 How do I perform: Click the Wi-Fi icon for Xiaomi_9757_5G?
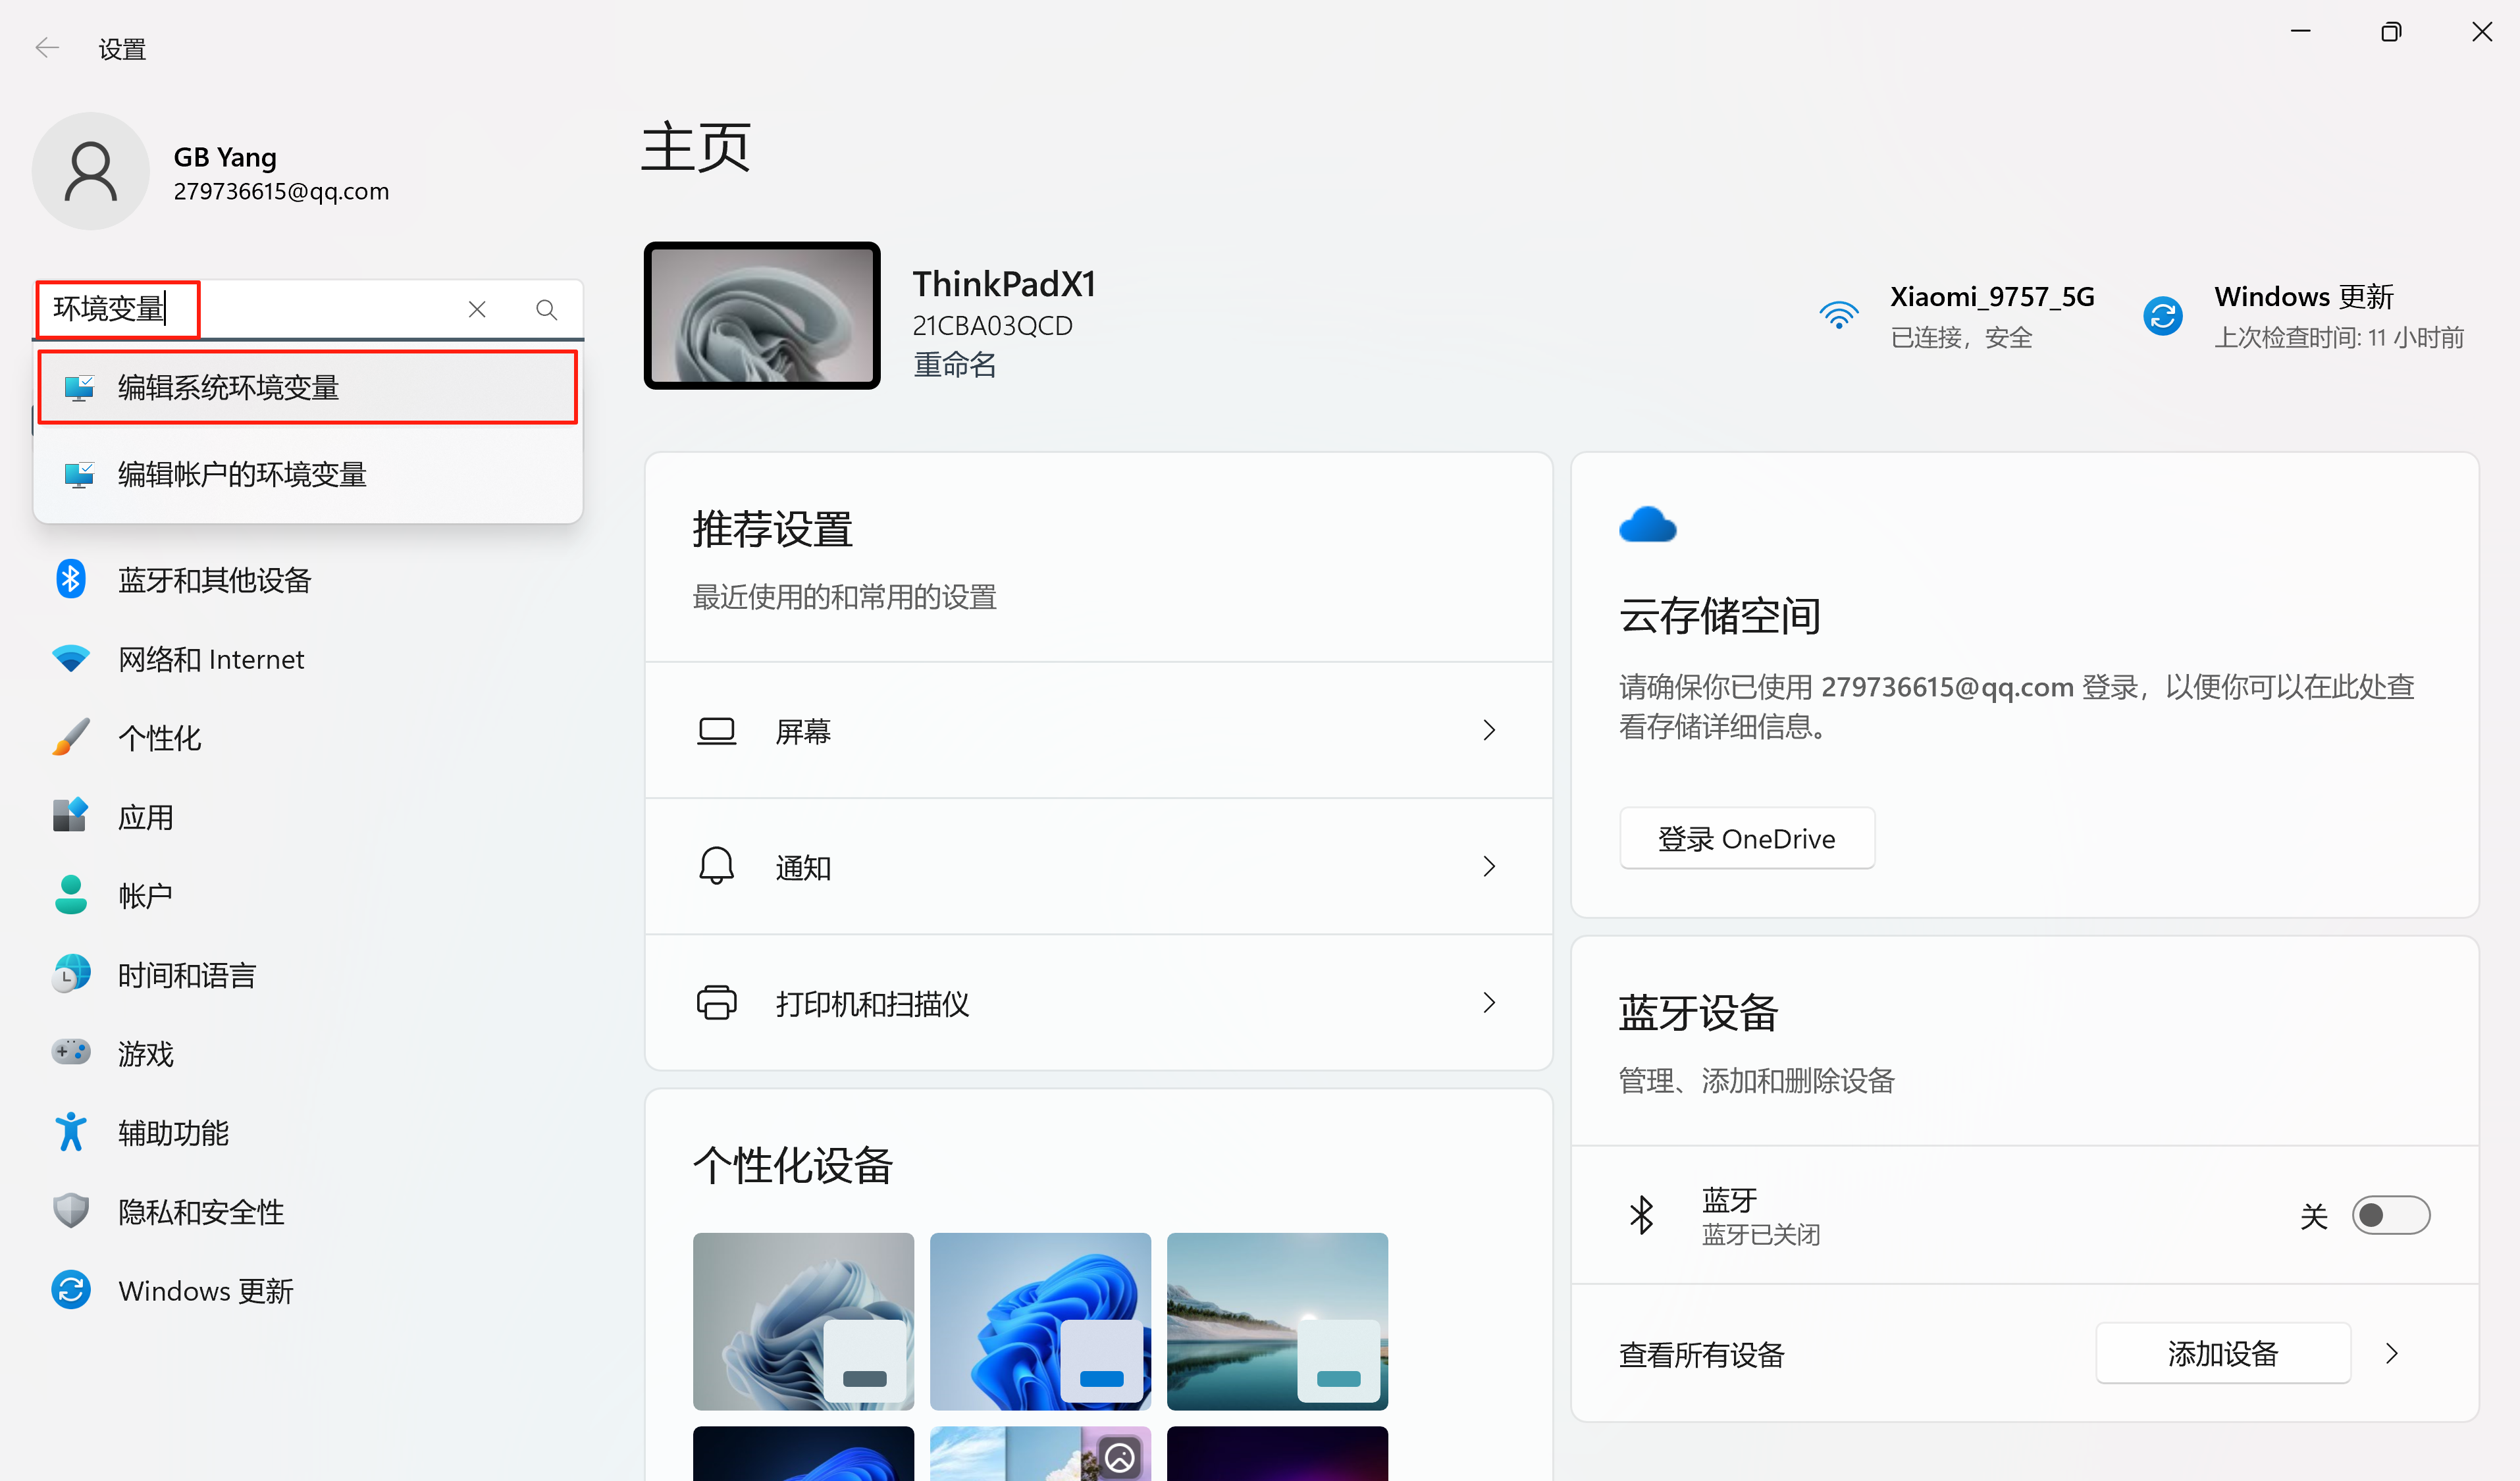[x=1838, y=316]
